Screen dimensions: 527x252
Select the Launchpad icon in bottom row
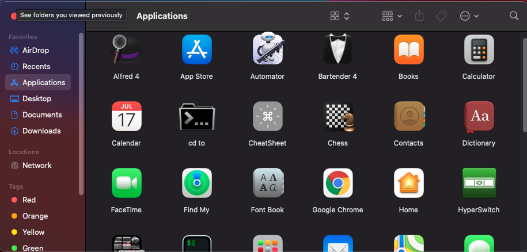coord(268,243)
